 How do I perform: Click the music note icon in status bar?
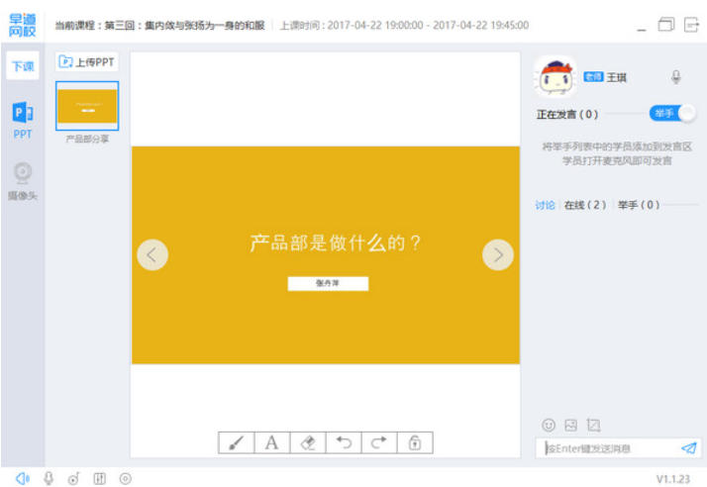[73, 478]
